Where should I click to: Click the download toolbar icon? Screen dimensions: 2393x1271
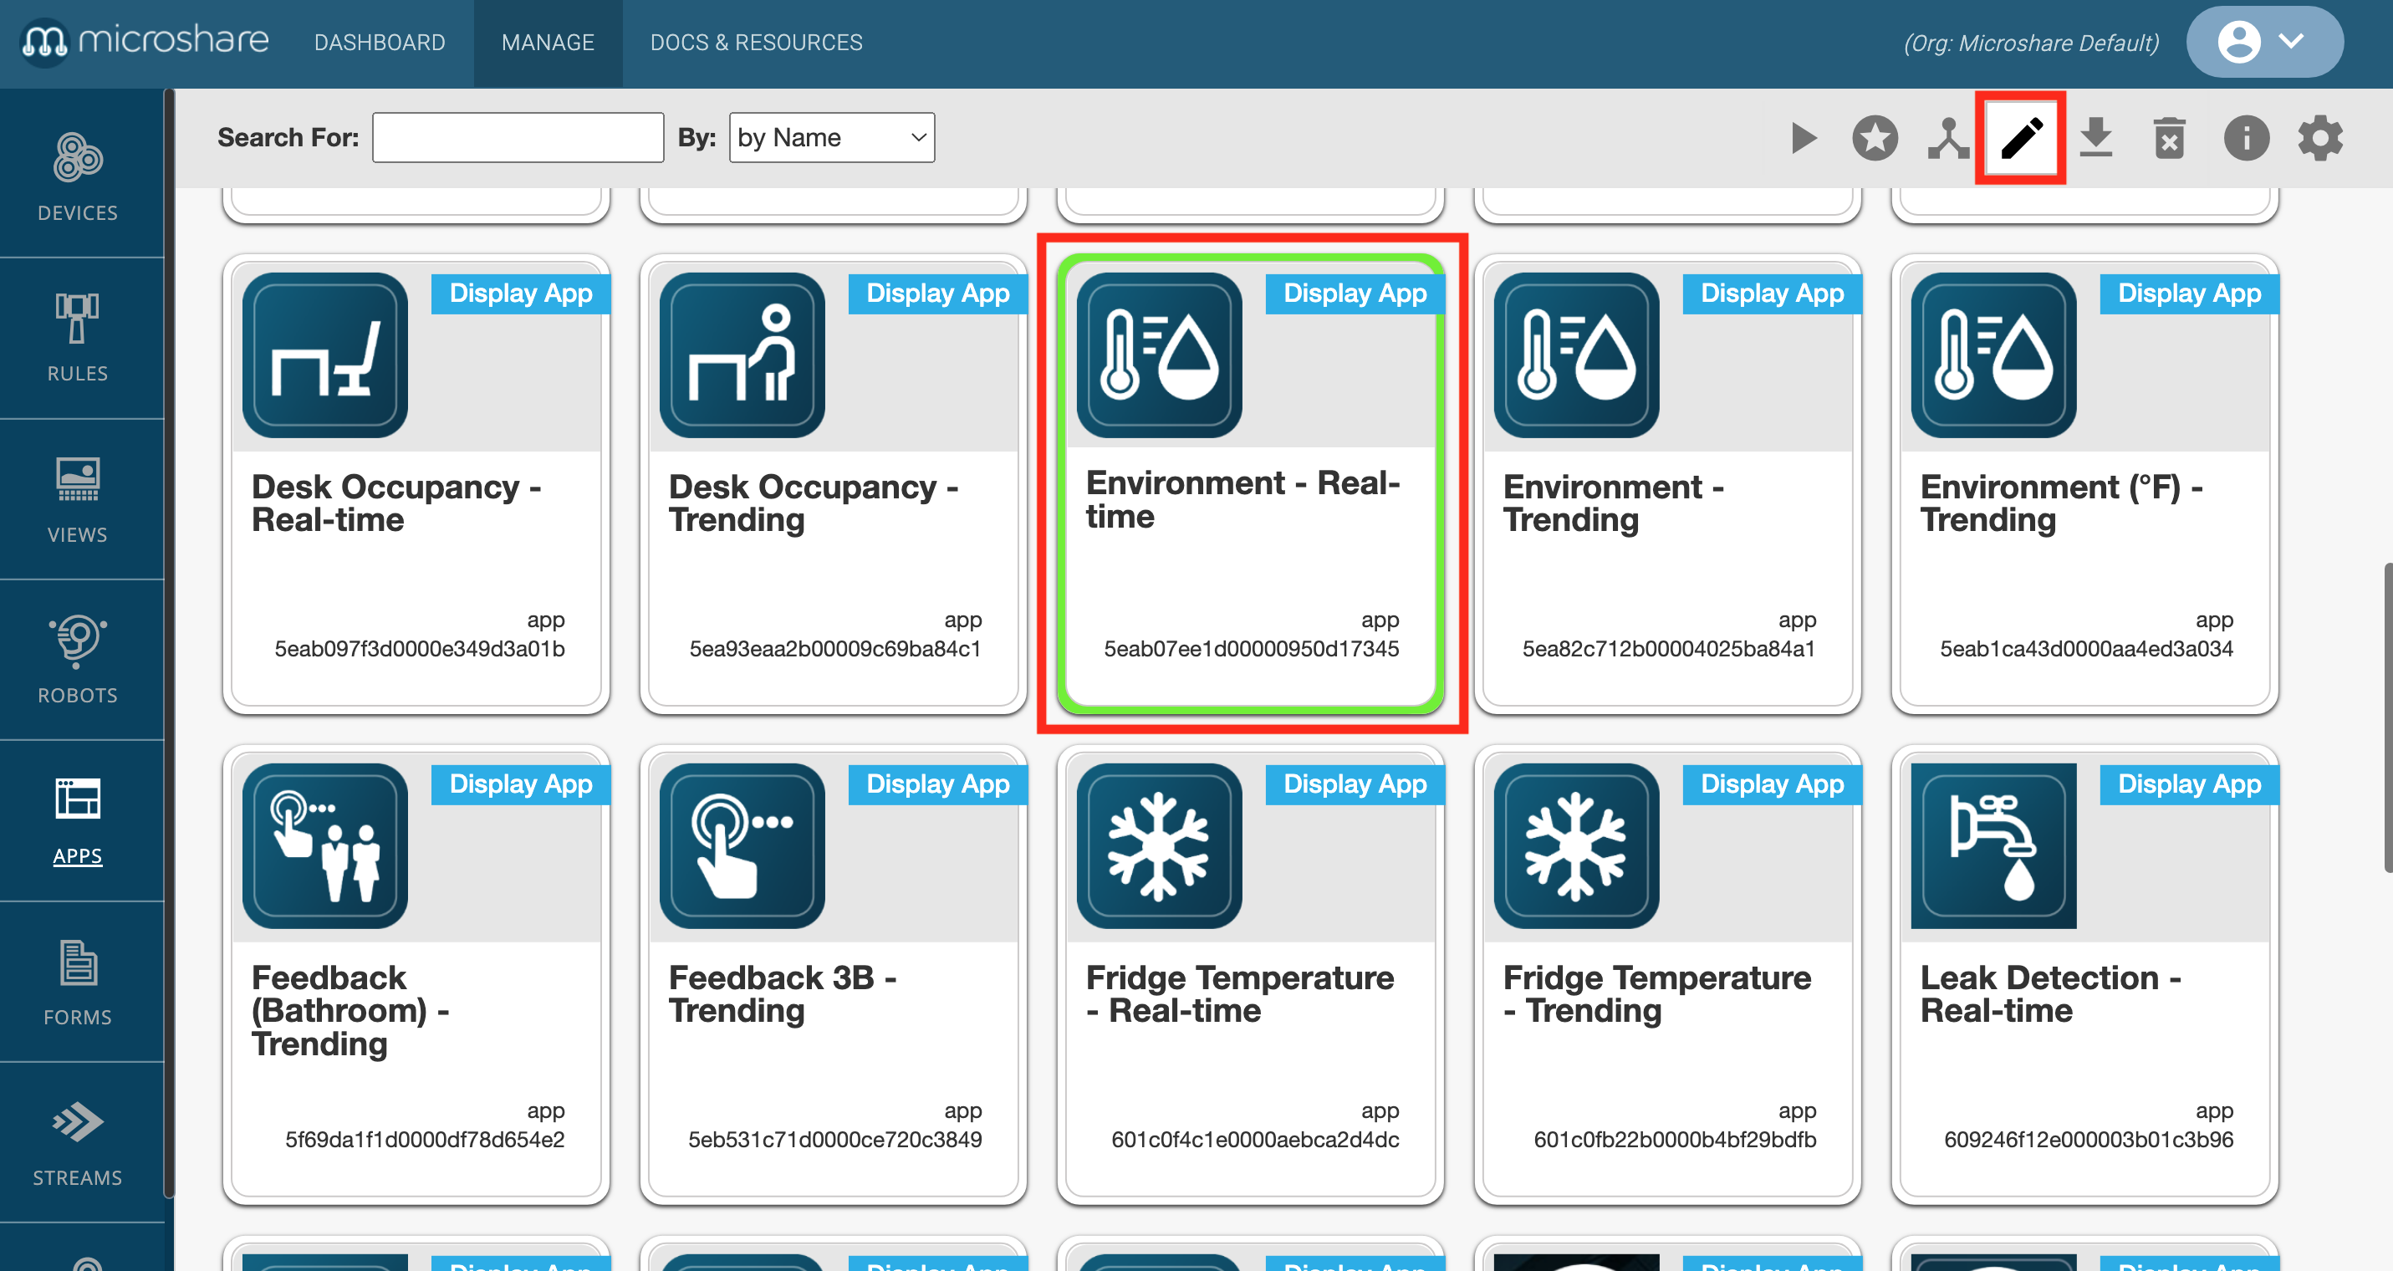2095,139
